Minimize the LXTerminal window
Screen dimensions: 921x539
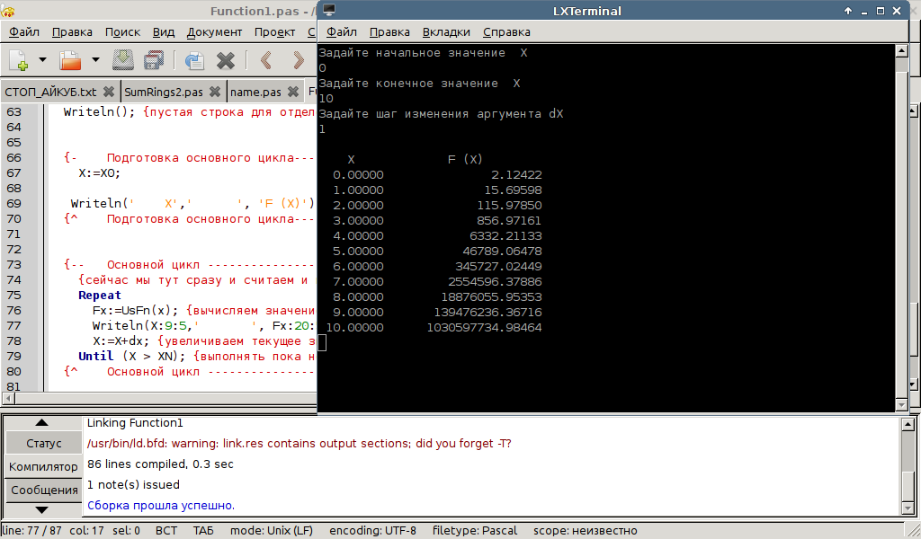click(864, 11)
